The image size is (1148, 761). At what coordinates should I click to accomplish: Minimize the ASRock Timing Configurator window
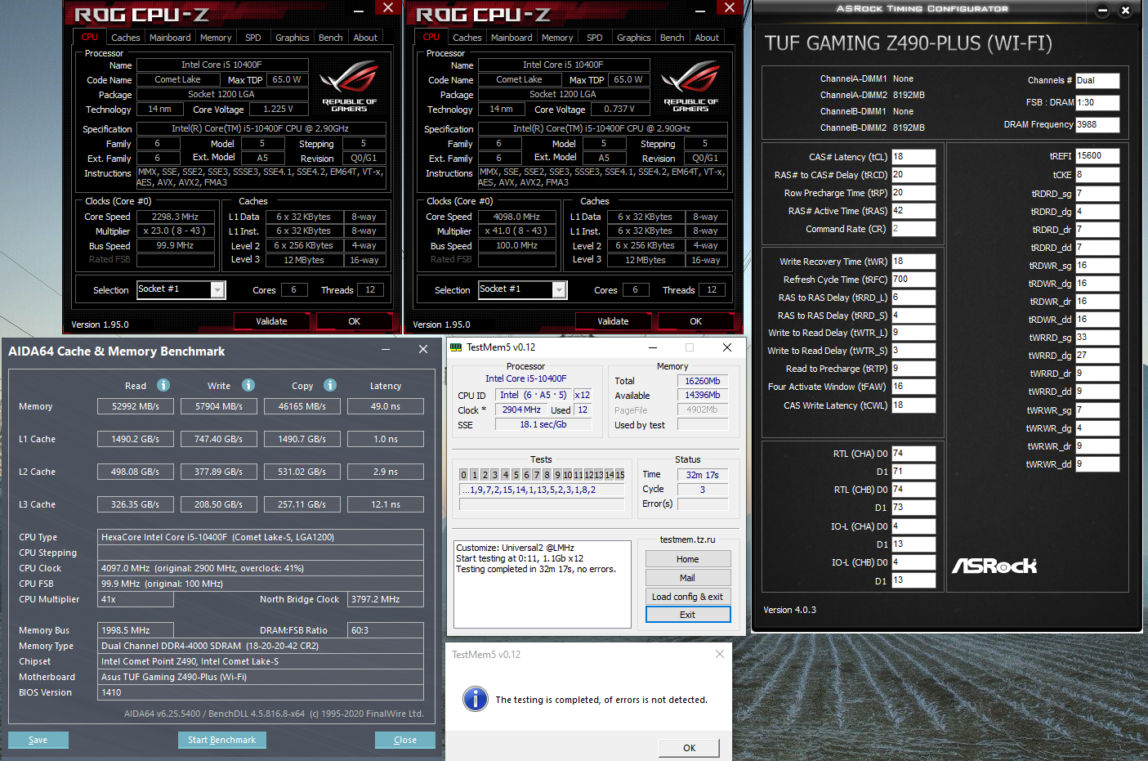click(1102, 11)
